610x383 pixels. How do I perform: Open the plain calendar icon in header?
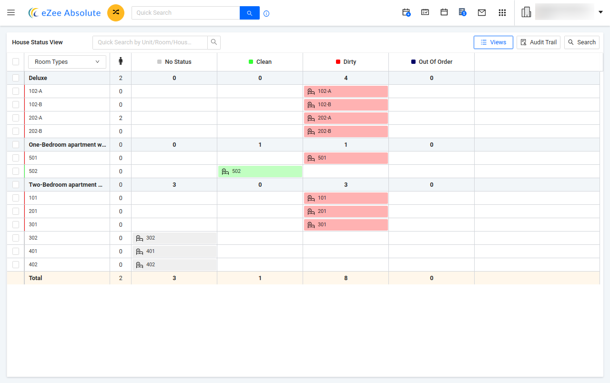pos(444,12)
